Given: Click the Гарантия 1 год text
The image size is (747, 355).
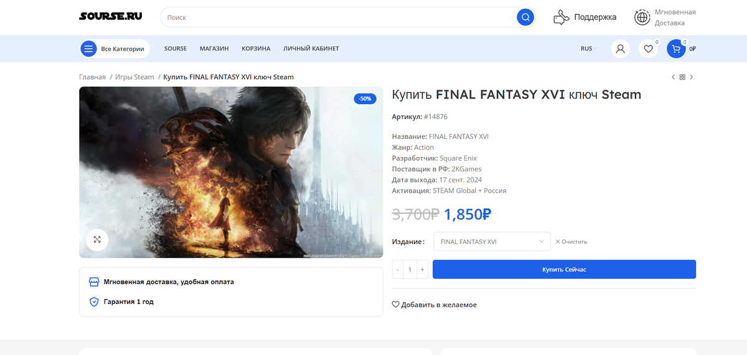Looking at the screenshot, I should click(128, 301).
